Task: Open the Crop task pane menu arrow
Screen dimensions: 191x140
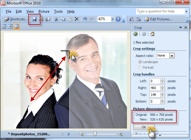Action: (180, 28)
